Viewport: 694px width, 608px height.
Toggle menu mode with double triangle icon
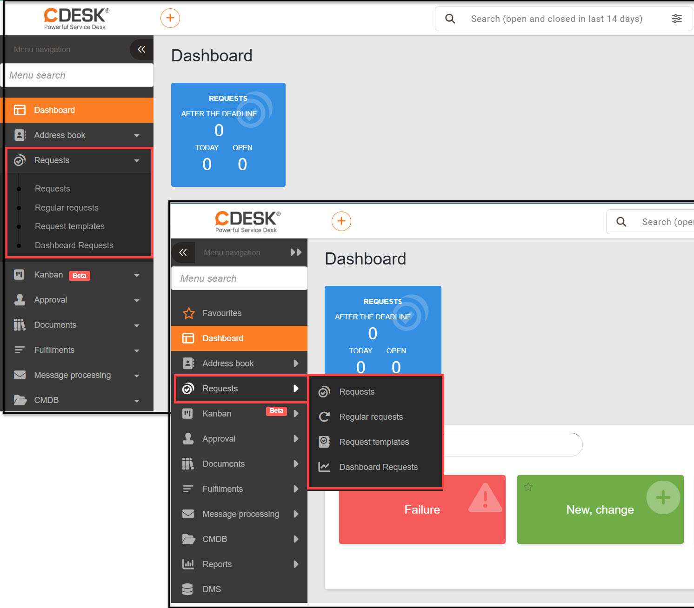[x=296, y=252]
